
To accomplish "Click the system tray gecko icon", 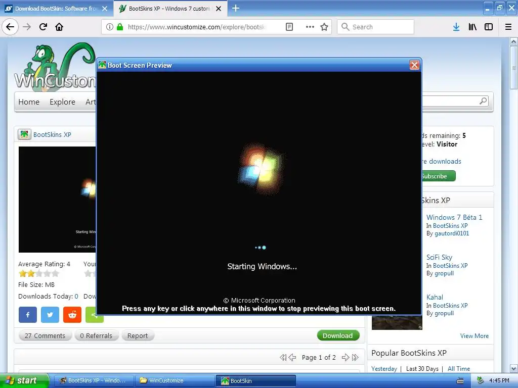I will coord(480,381).
